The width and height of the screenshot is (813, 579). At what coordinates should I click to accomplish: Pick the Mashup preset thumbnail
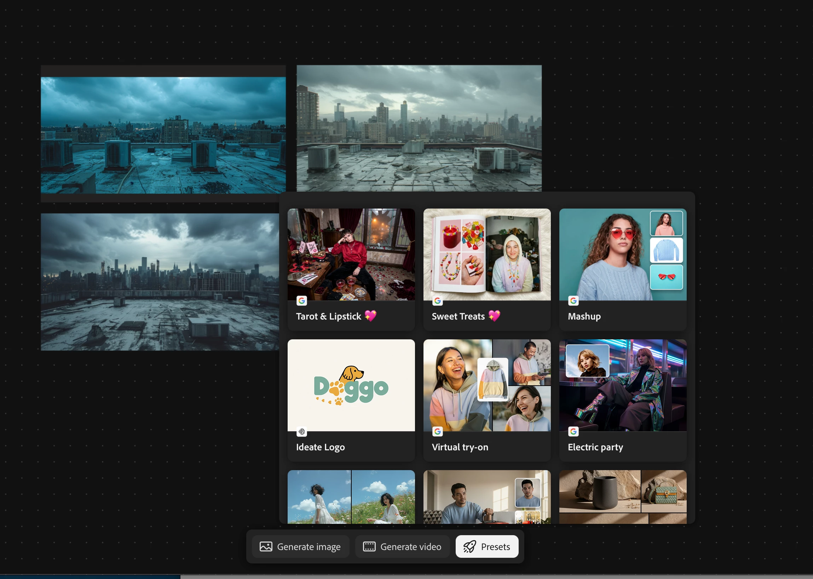[x=623, y=255]
